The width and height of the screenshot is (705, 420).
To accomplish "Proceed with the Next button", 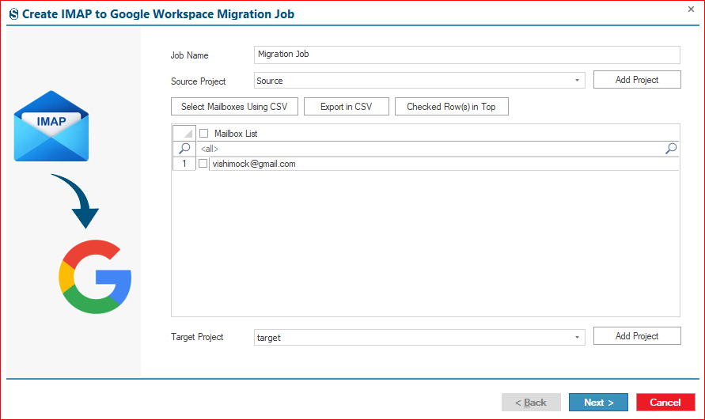I will 598,402.
